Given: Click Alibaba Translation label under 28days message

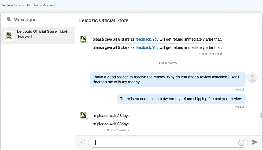Looking at the screenshot, I should 118,130.
